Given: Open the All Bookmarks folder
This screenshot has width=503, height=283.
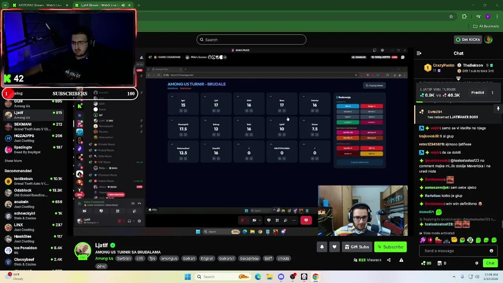Looking at the screenshot, I should click(486, 26).
